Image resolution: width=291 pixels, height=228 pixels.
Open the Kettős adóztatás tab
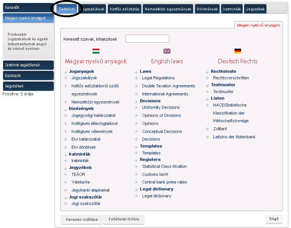click(x=124, y=9)
